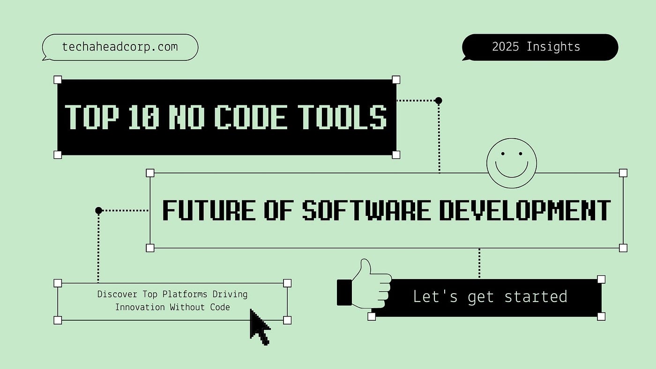Click the Discover Top Platforms Driving Innovation text
Viewport: 656px width, 369px height.
click(x=172, y=300)
